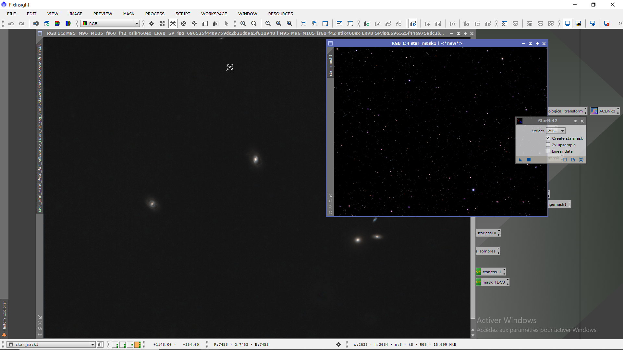Click the Redo arrow in the toolbar
623x350 pixels.
(22, 23)
